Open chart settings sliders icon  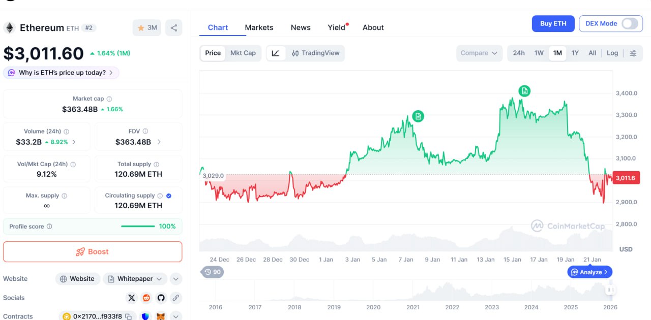pyautogui.click(x=633, y=53)
